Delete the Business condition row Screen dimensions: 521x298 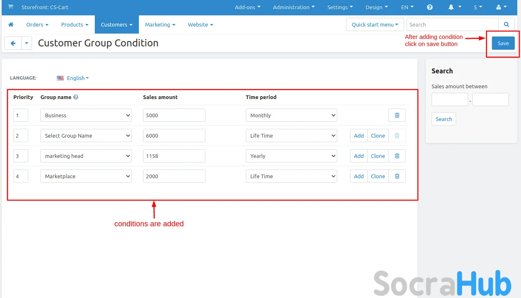coord(397,115)
